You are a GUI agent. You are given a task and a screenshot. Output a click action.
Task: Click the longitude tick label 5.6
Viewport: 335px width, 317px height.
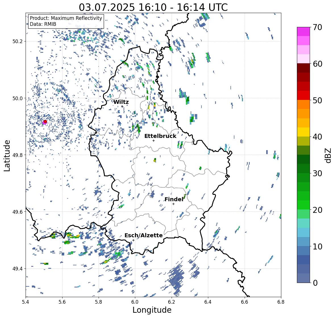click(x=62, y=302)
